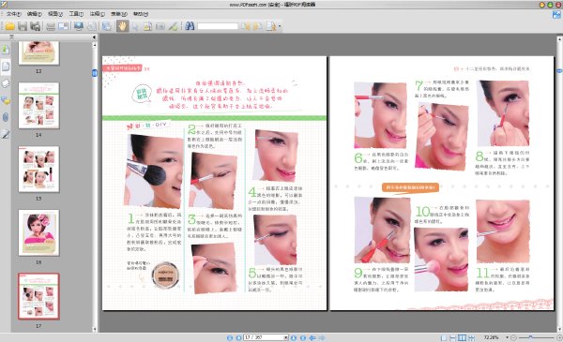Image resolution: width=563 pixels, height=342 pixels.
Task: Click the thumbnail panel scrollbar up arrow
Action: (95, 45)
